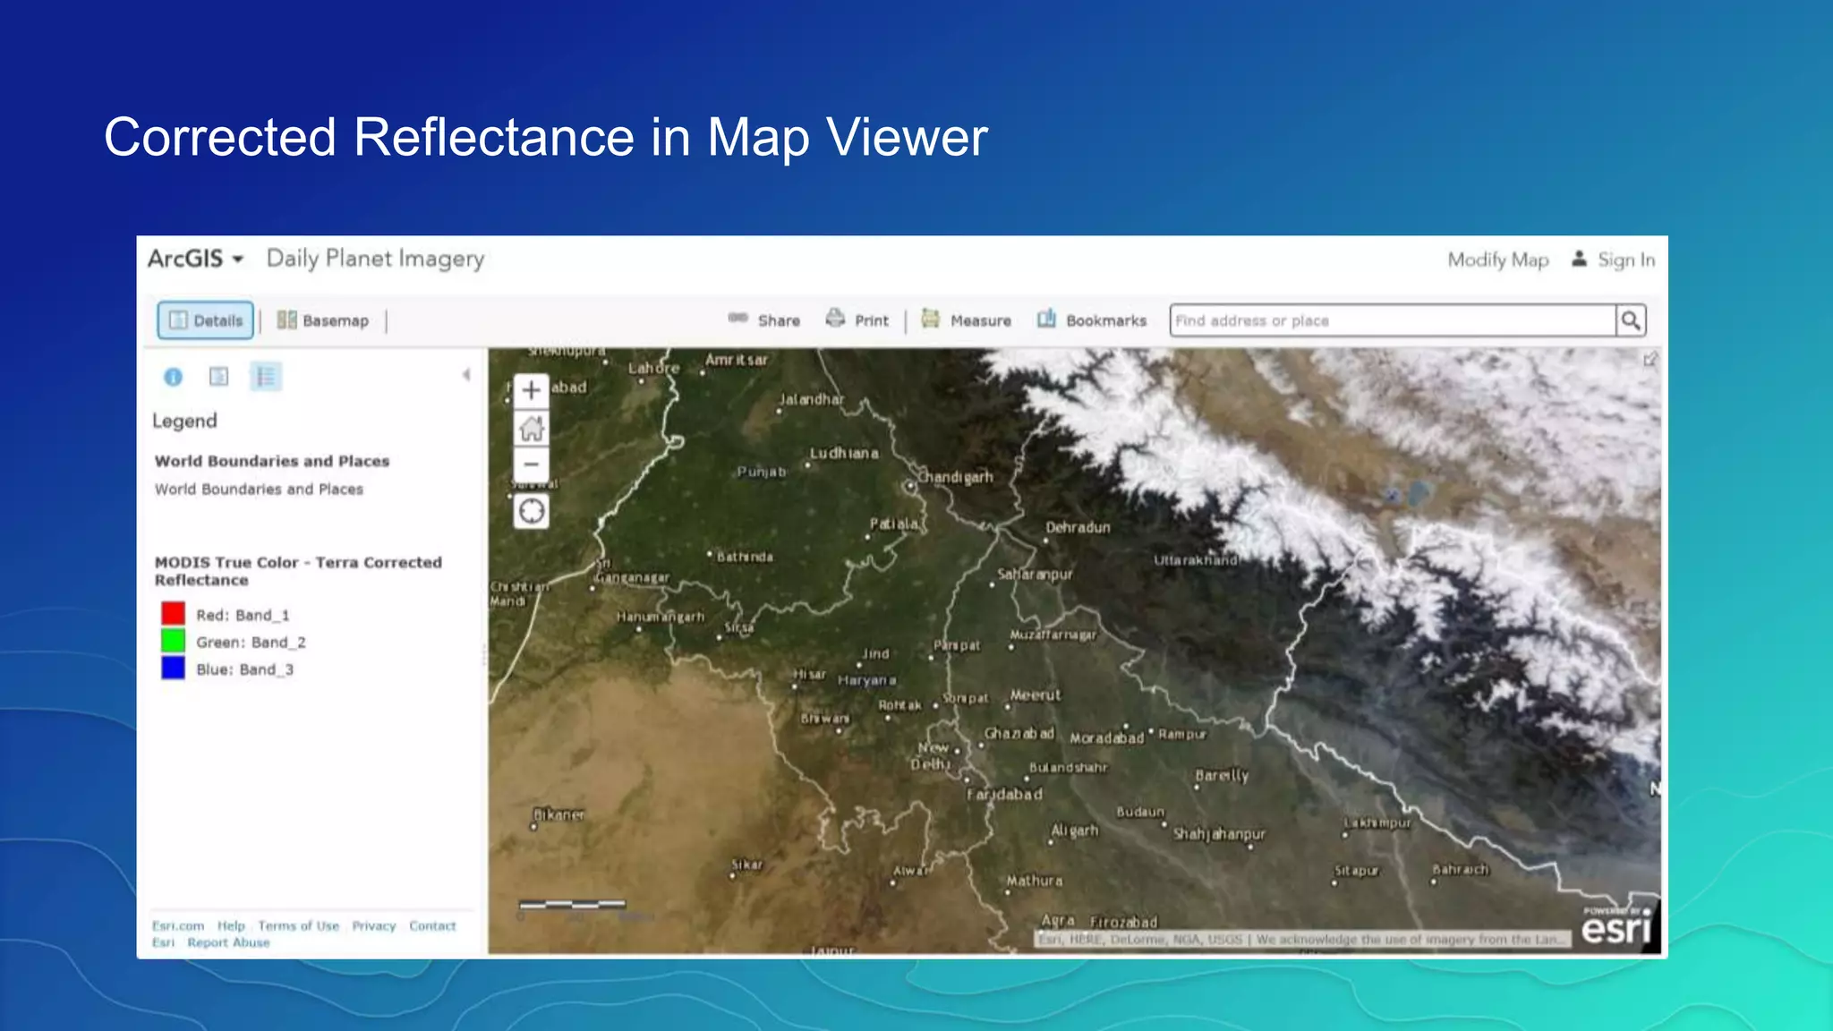
Task: Open the Basemap gallery
Action: click(x=323, y=320)
